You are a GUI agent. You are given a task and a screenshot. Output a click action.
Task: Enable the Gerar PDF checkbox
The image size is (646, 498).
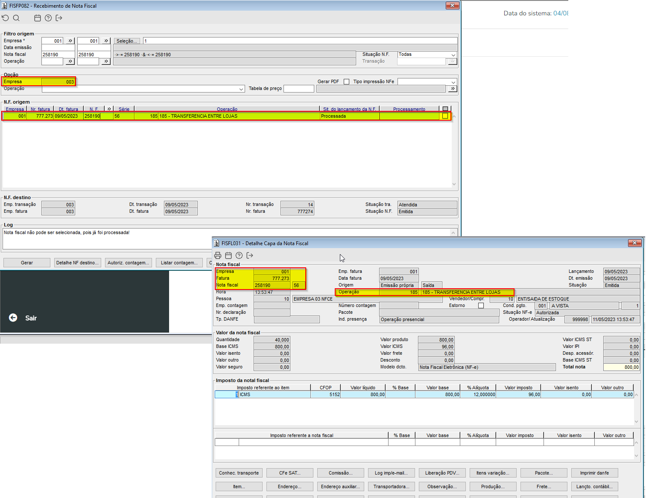[x=346, y=82]
